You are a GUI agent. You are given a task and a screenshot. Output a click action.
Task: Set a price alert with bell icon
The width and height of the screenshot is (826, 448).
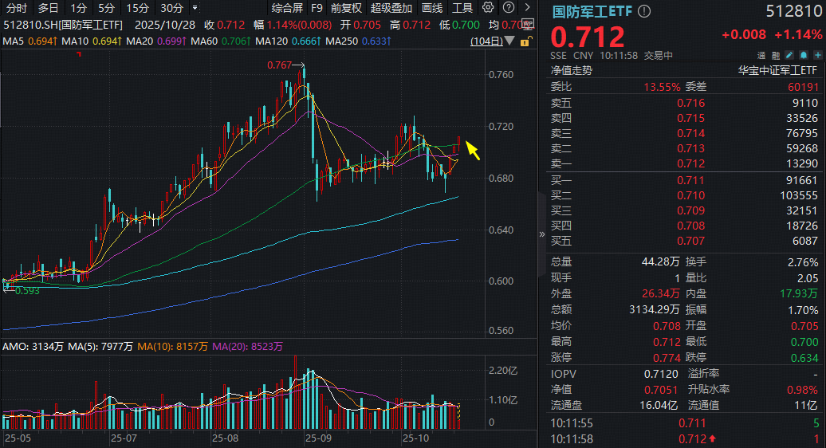point(802,56)
